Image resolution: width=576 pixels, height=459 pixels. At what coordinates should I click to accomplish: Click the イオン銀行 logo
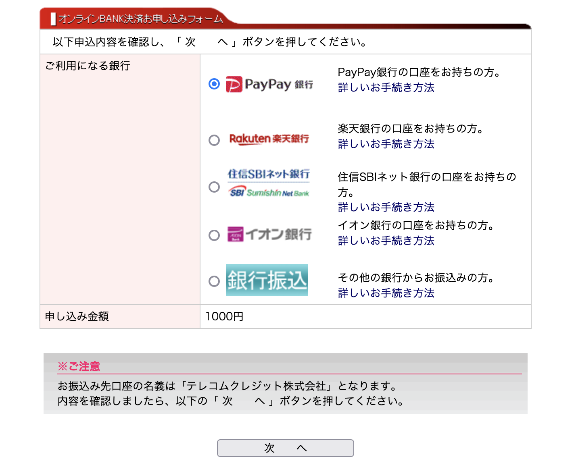[x=269, y=234]
